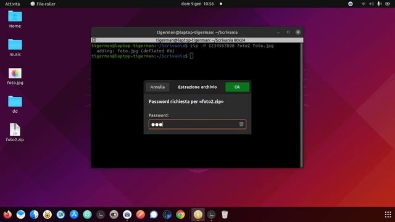Open the orange pencil editor in the dock
395x222 pixels.
(x=141, y=215)
